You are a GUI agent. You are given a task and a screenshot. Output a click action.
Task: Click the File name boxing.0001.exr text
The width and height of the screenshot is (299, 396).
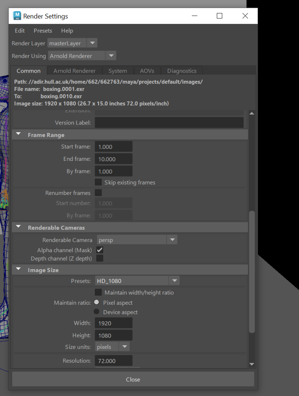tap(49, 89)
